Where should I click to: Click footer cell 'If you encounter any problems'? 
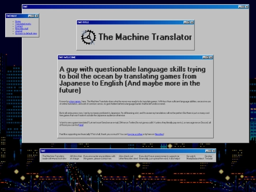(x=101, y=157)
